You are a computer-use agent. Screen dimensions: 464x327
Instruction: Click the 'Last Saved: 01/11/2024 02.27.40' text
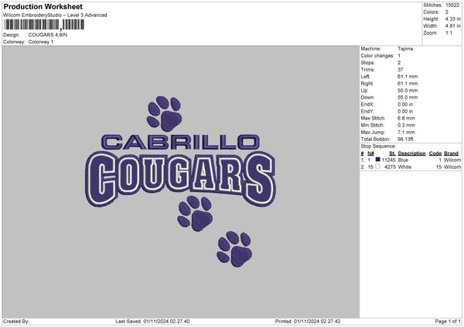pyautogui.click(x=152, y=322)
